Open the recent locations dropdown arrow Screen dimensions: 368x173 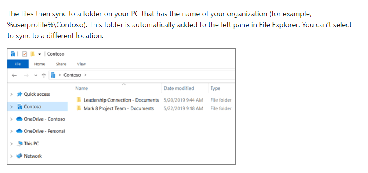36,75
